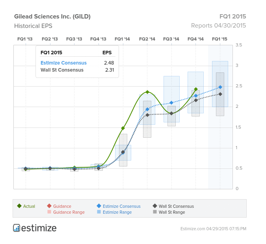Viewport: 266px width, 244px height.
Task: Select the FQ2 '13 quarter label
Action: [50, 39]
